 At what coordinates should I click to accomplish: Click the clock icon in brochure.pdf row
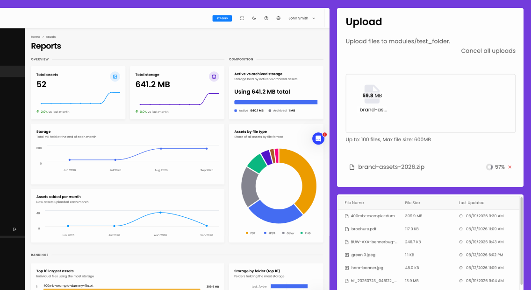461,229
